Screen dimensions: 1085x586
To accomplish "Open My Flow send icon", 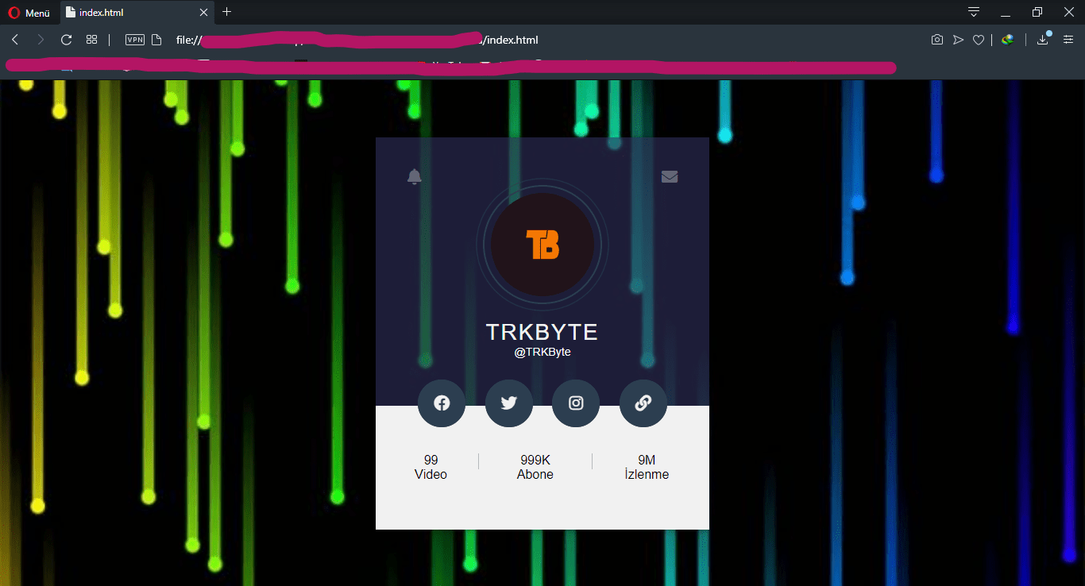I will [959, 40].
